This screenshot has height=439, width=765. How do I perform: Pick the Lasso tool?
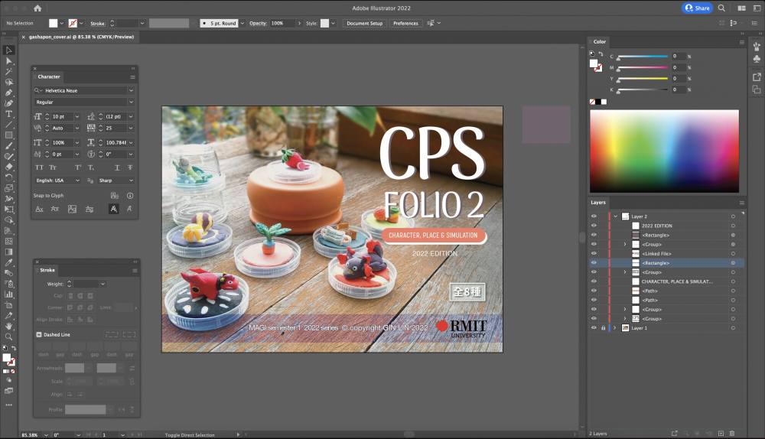pyautogui.click(x=8, y=82)
